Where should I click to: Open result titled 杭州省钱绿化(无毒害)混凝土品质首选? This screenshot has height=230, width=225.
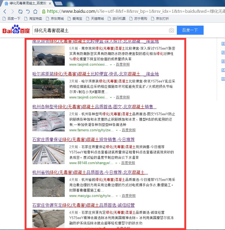(90, 172)
